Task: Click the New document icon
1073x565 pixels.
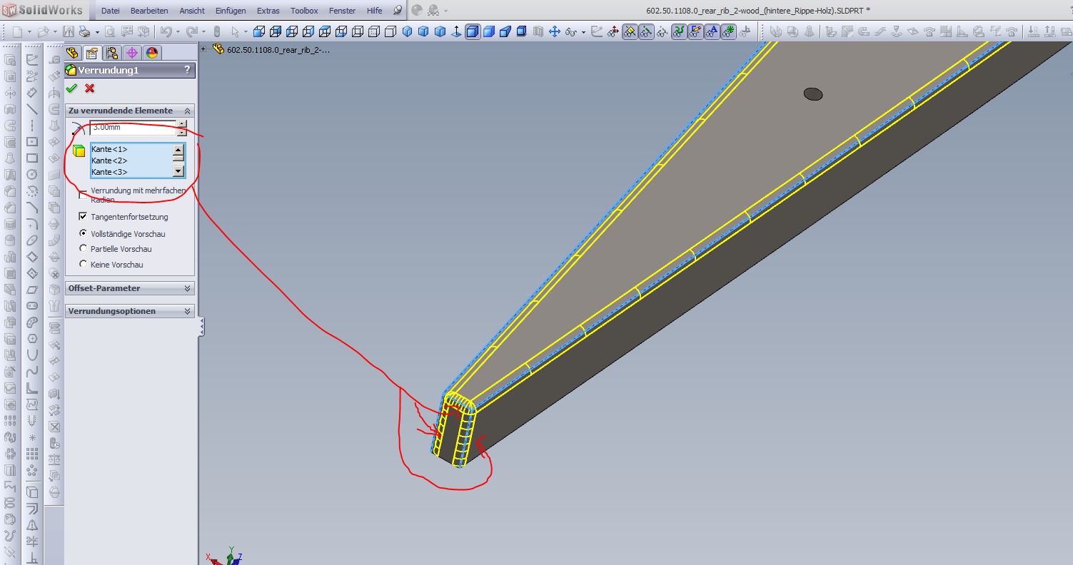Action: point(17,31)
